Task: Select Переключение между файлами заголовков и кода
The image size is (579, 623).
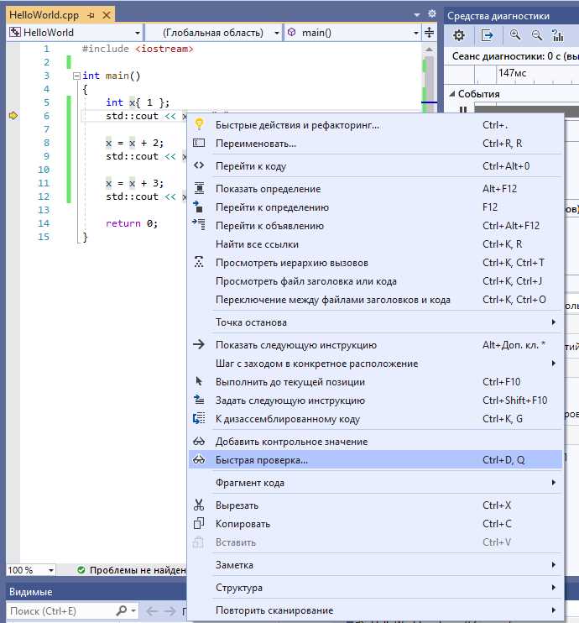Action: tap(375, 300)
